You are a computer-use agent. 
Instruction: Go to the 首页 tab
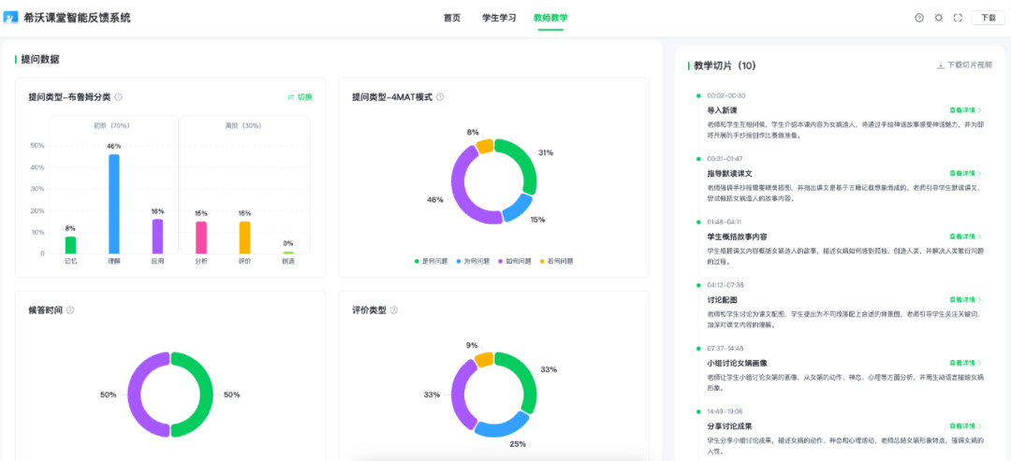(452, 18)
